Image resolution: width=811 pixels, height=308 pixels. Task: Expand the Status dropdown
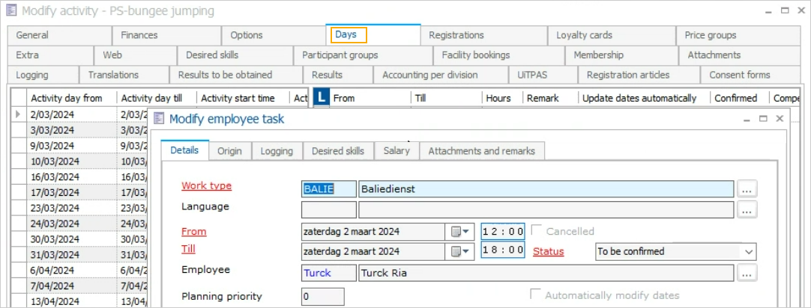point(749,252)
